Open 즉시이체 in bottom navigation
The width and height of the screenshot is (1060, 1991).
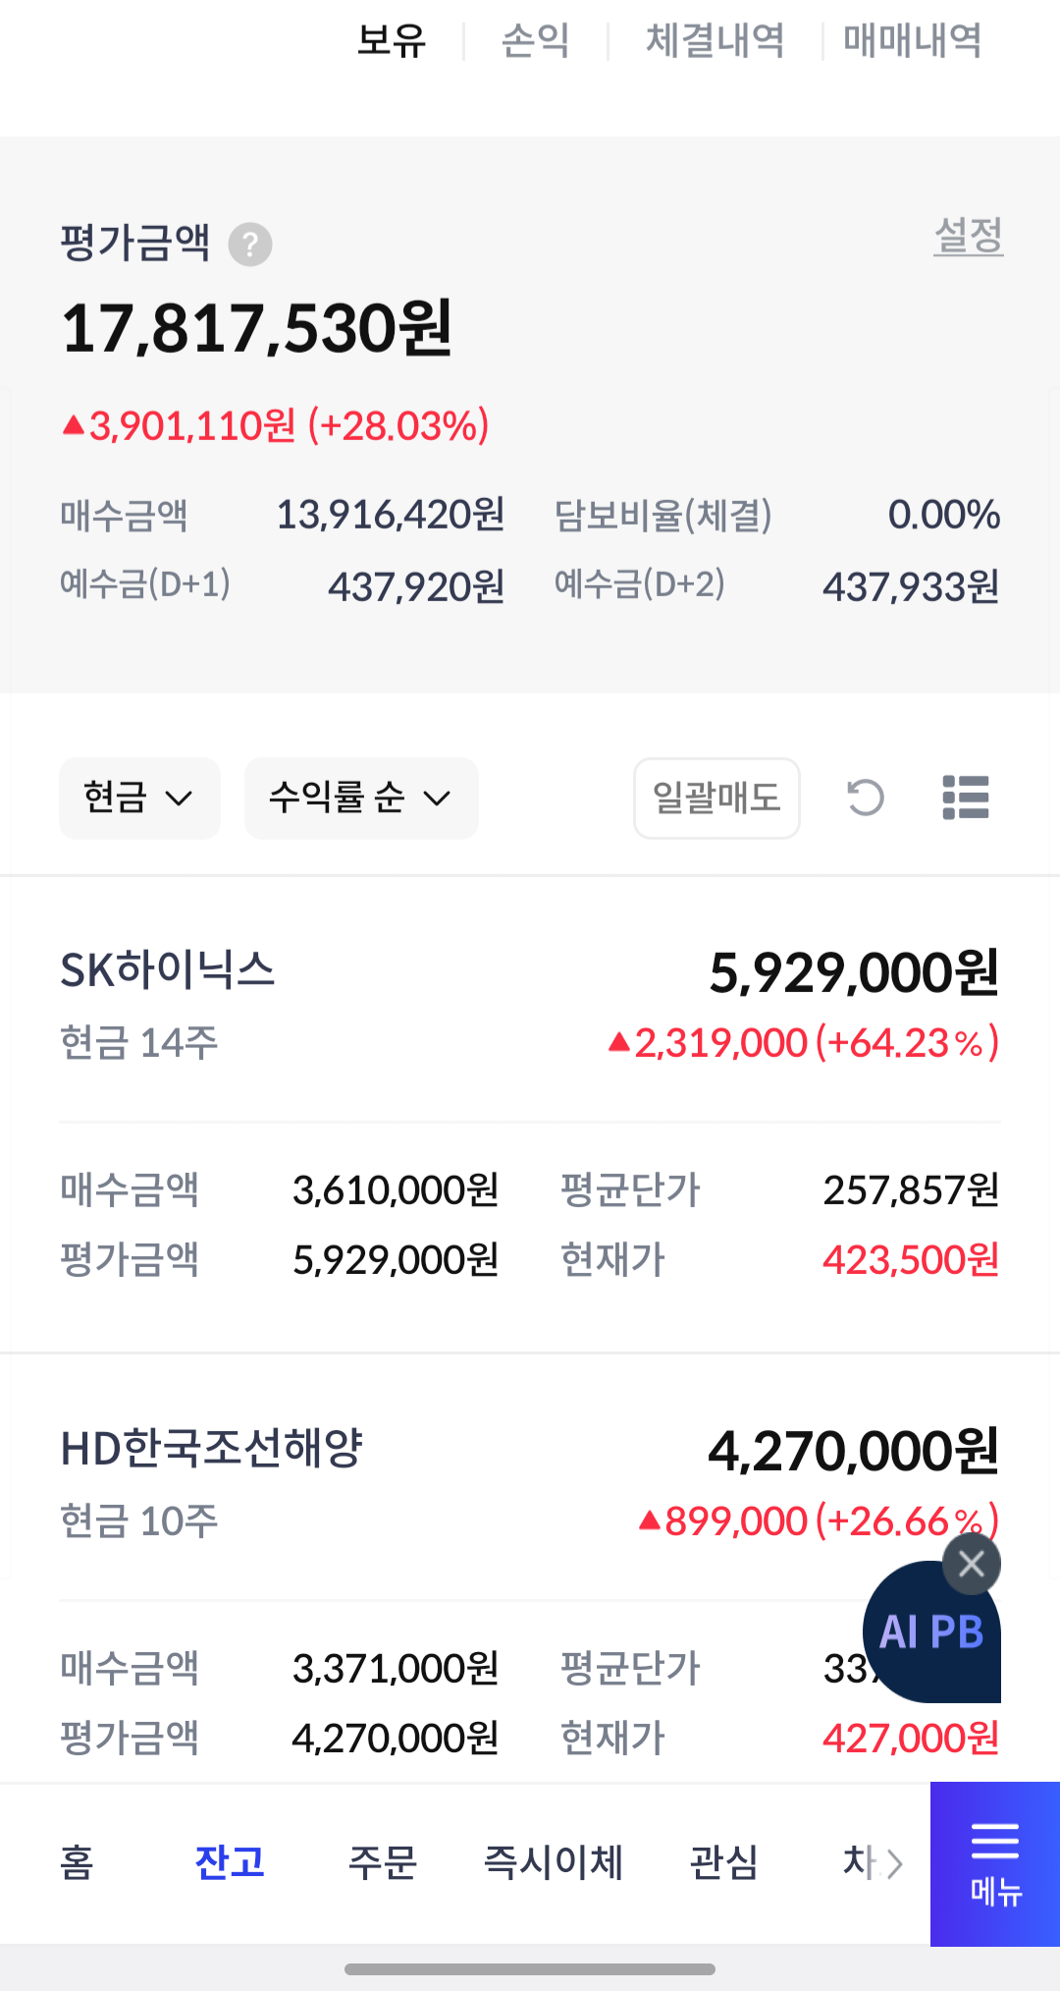pos(554,1861)
